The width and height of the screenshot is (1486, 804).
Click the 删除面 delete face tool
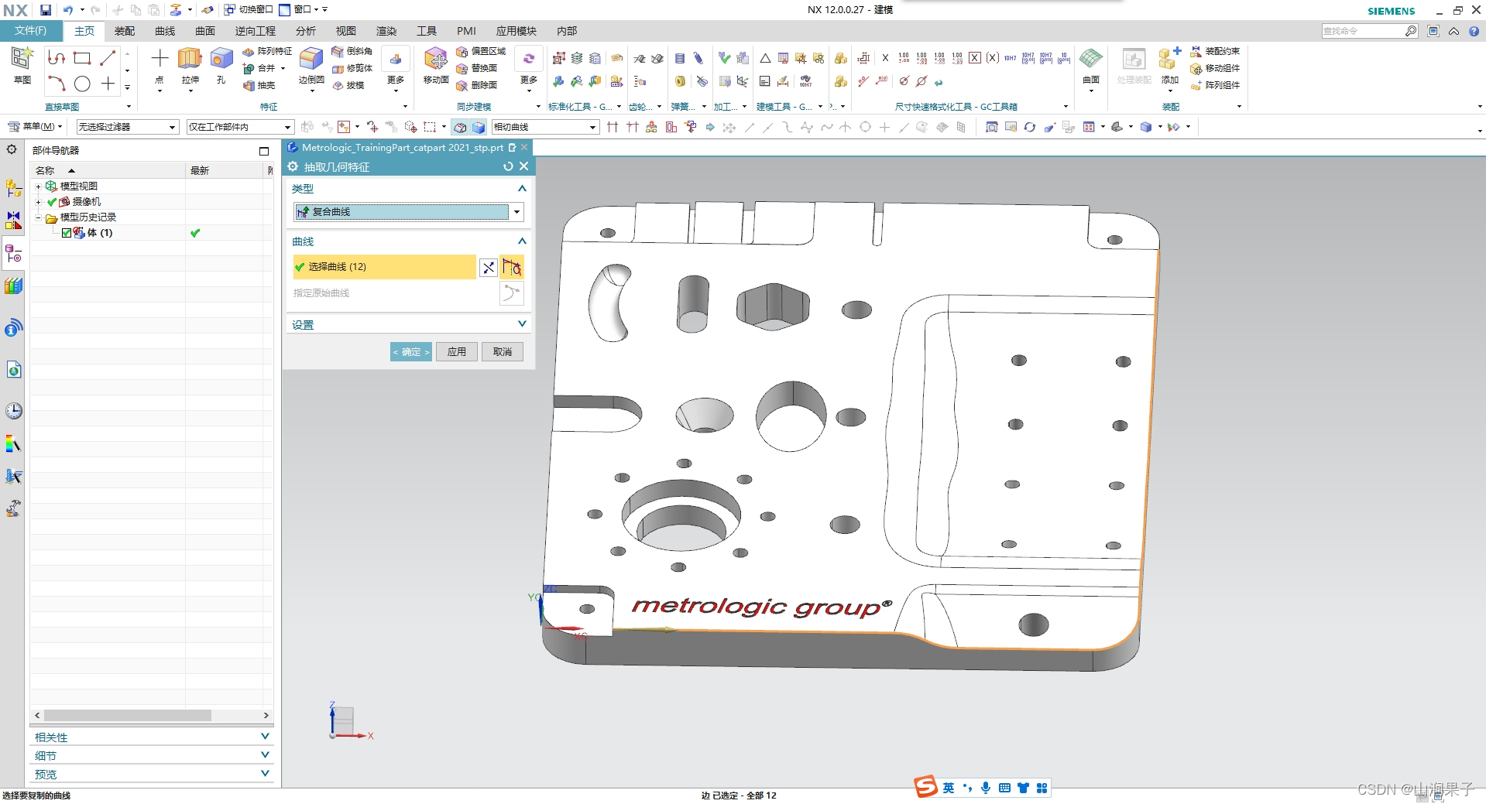pos(477,85)
